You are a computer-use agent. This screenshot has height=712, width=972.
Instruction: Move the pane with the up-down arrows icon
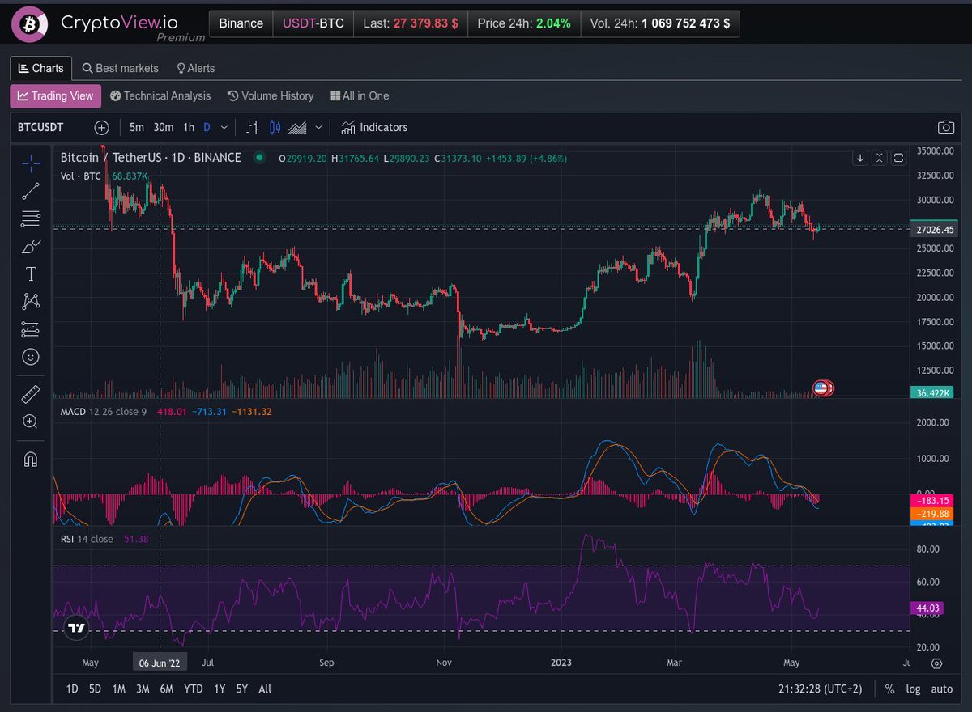point(880,158)
